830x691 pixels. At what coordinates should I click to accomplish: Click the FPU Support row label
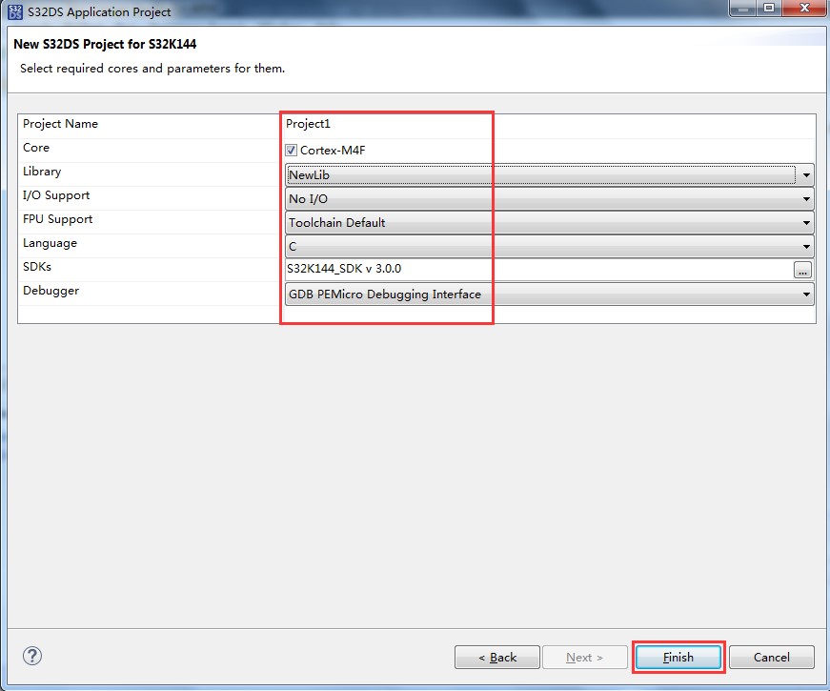[58, 219]
